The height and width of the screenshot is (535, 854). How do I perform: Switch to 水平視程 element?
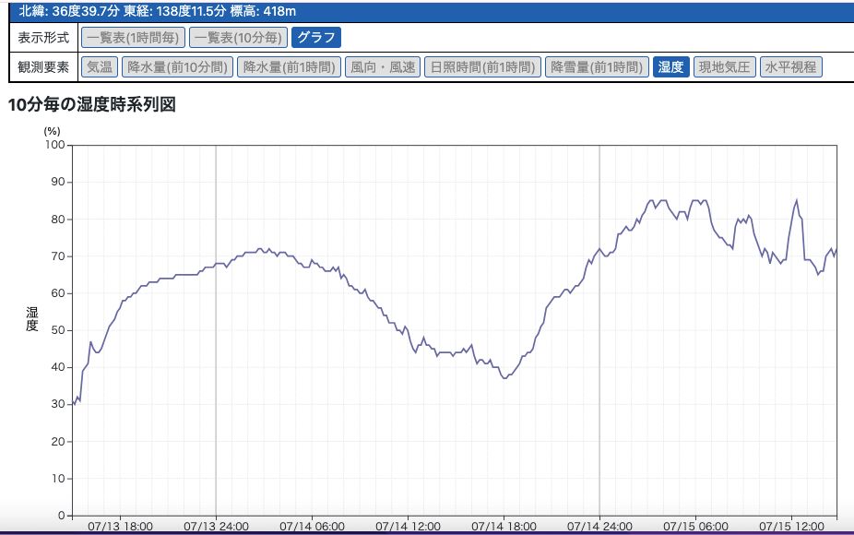point(790,67)
